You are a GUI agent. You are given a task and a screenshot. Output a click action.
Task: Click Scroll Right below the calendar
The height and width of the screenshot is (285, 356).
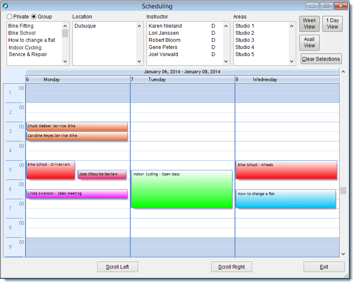point(231,267)
